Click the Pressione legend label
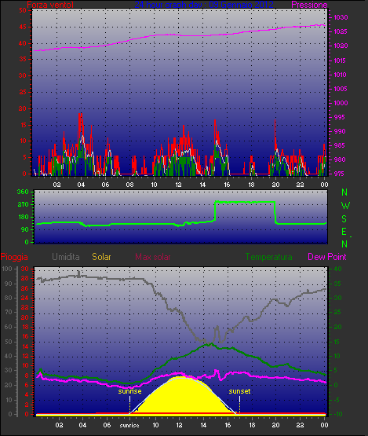The image size is (368, 436). click(x=309, y=5)
